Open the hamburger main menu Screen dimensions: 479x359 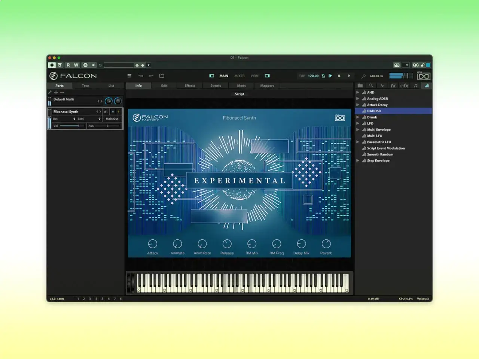point(129,76)
